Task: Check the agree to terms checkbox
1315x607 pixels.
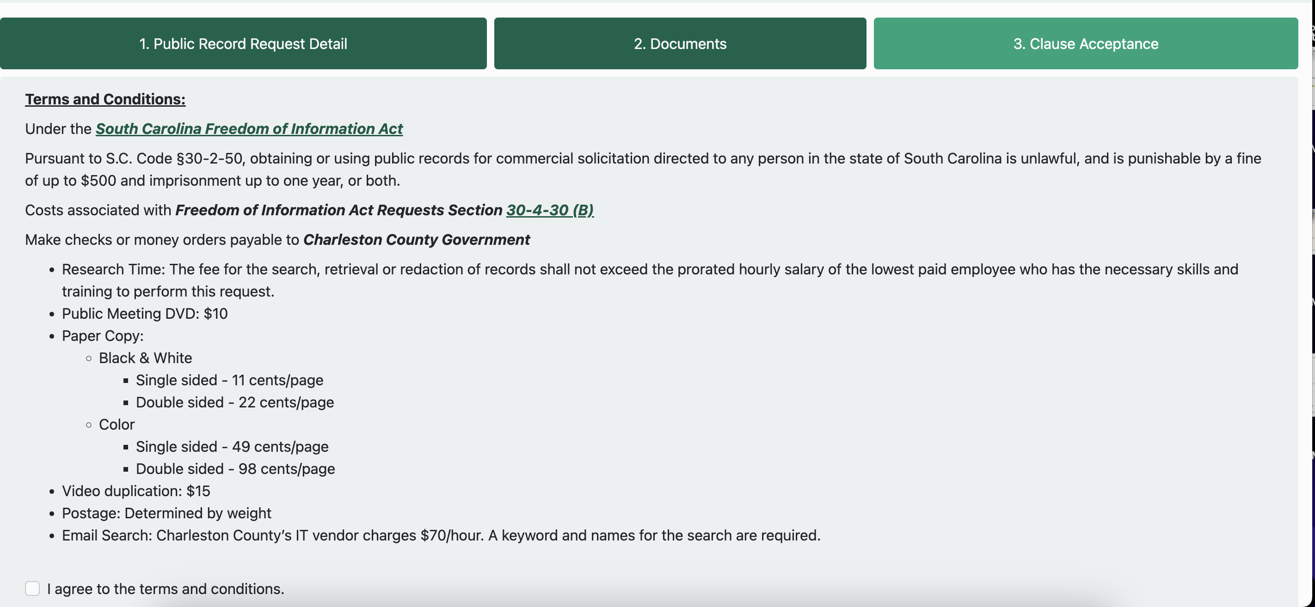Action: [x=32, y=588]
